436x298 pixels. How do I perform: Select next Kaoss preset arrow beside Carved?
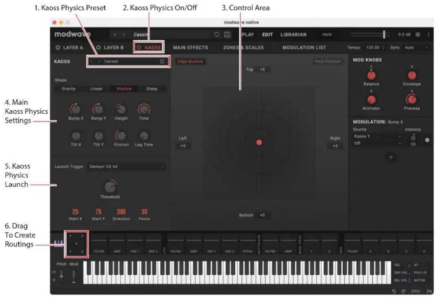coord(99,61)
